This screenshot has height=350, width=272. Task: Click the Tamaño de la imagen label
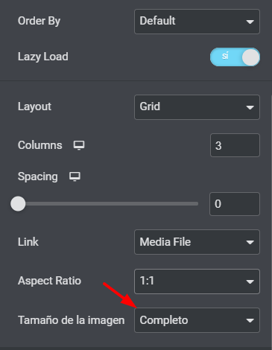coord(72,320)
